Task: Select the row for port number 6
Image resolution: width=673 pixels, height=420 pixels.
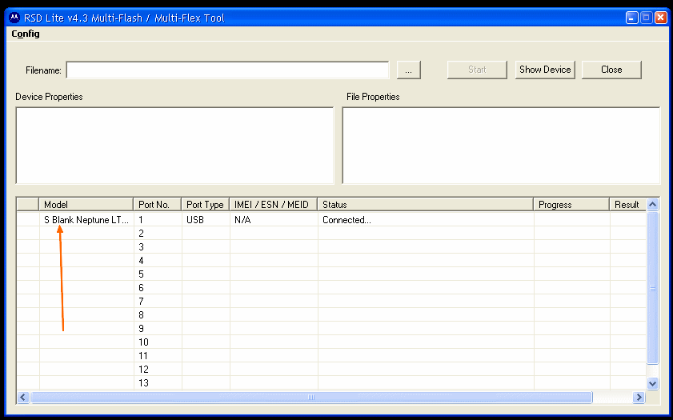Action: (331, 288)
